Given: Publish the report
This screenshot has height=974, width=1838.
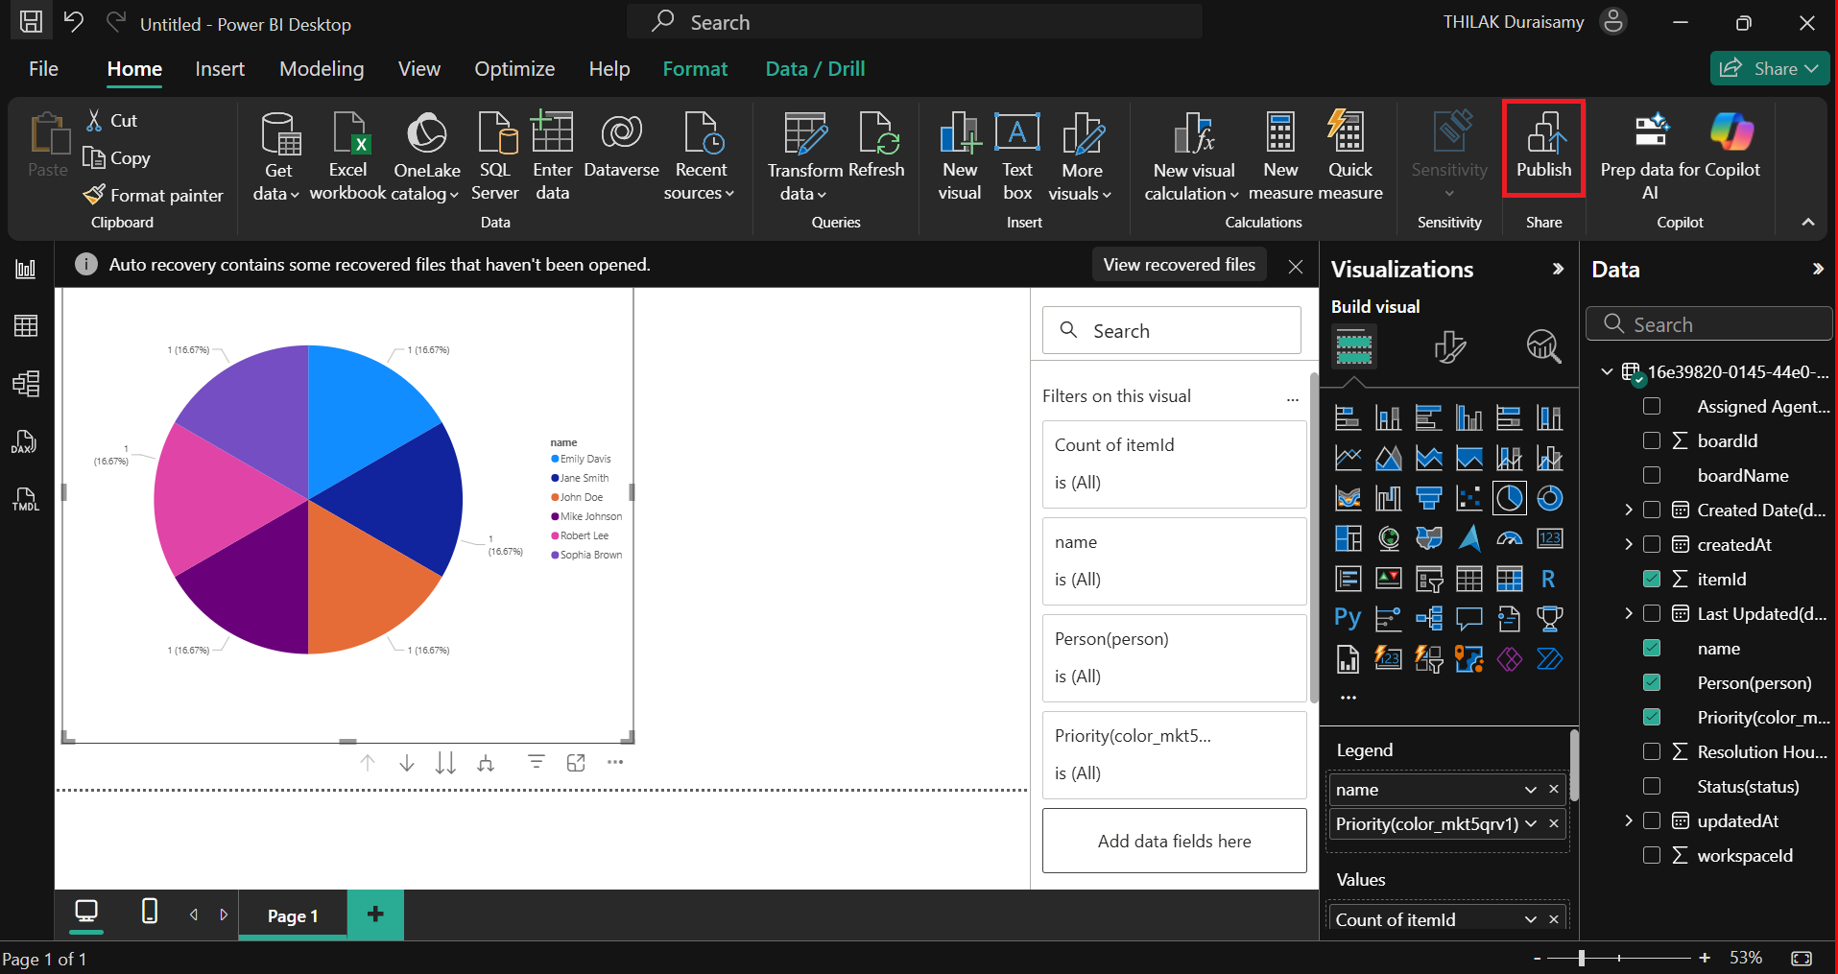Looking at the screenshot, I should [1543, 147].
